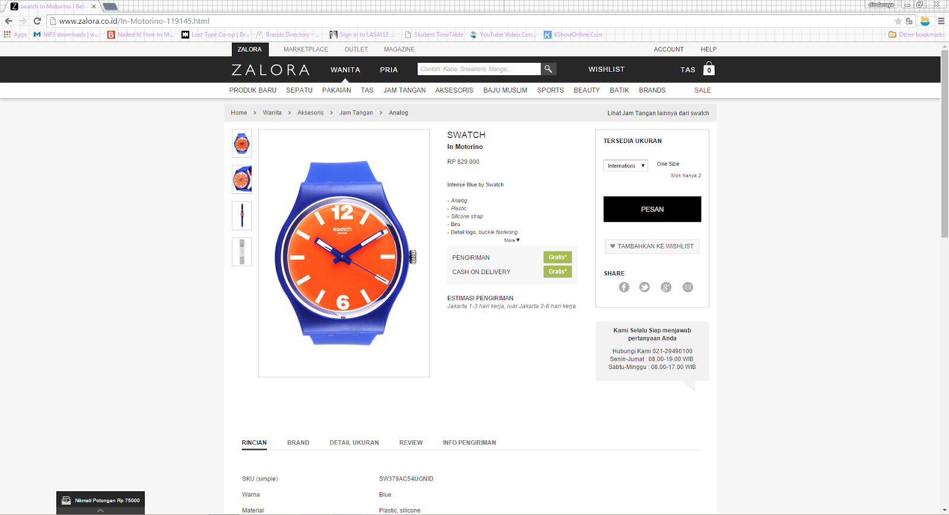Click Jam Tangan breadcrumb
949x515 pixels.
(x=356, y=113)
